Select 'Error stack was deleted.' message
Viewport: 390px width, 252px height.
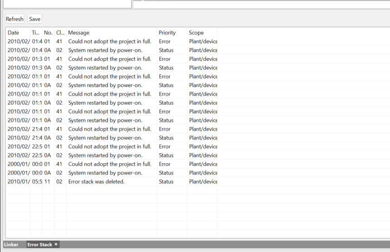tap(96, 182)
